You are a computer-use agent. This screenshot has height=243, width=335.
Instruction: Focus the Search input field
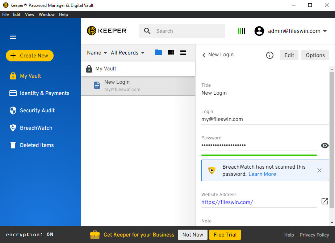coord(182,31)
